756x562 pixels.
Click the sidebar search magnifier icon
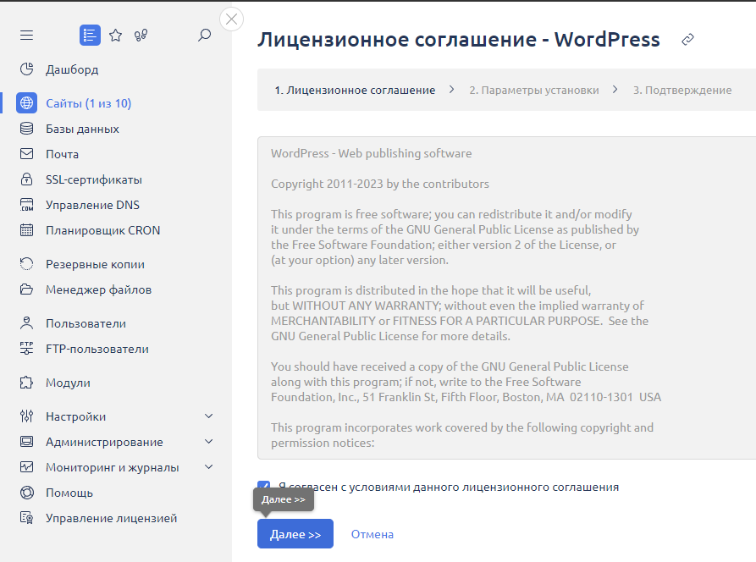pyautogui.click(x=204, y=35)
